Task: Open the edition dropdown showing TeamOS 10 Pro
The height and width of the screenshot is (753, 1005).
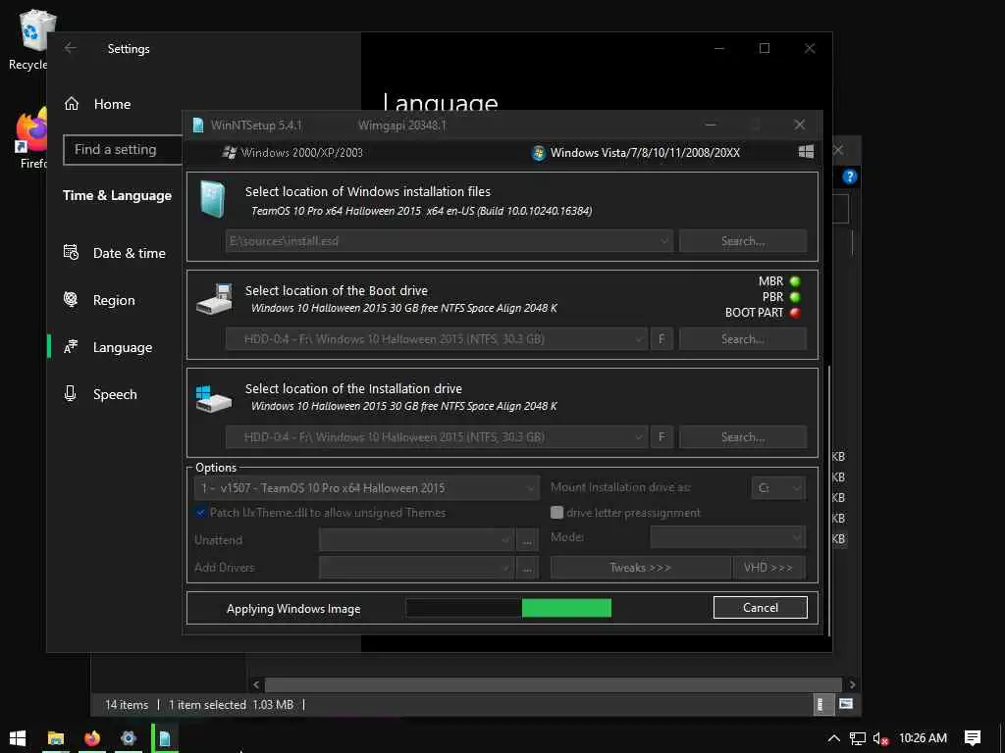Action: [x=367, y=488]
